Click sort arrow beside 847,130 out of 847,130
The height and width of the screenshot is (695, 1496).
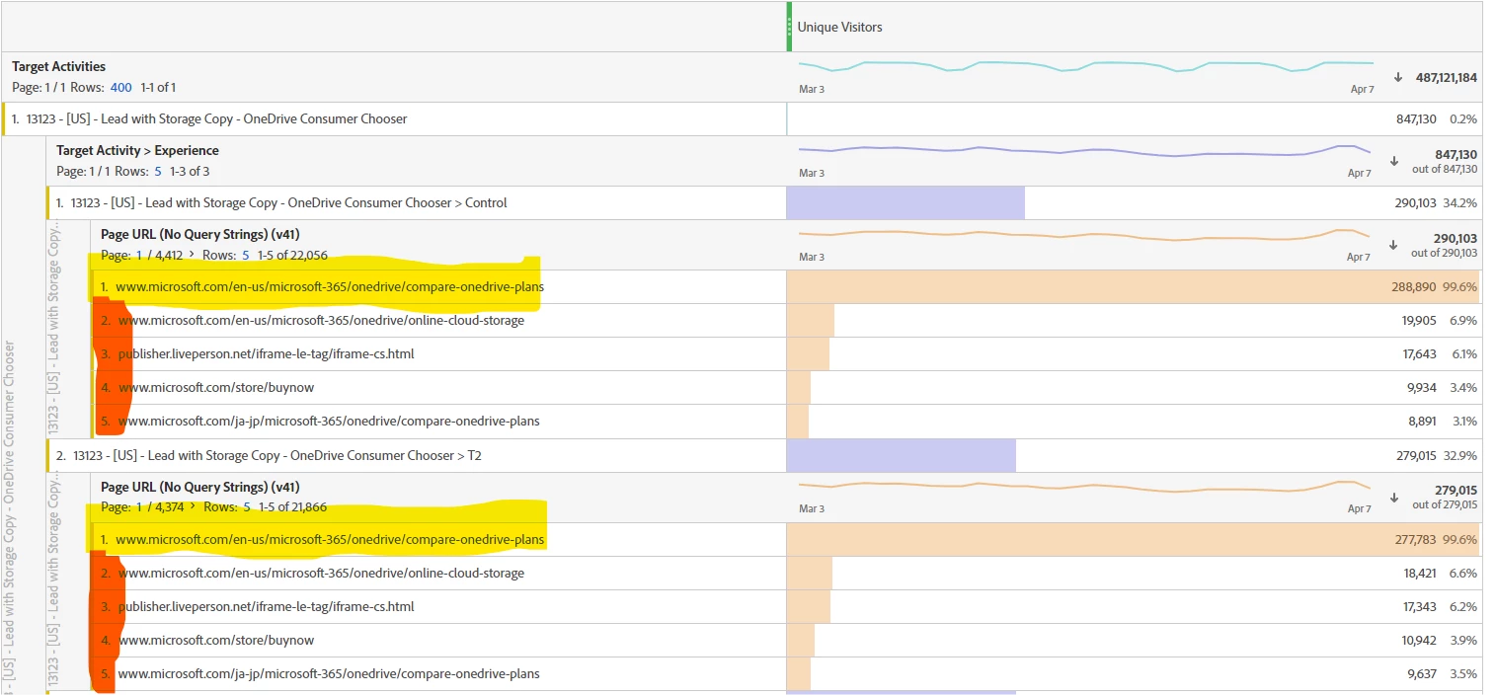[x=1394, y=161]
